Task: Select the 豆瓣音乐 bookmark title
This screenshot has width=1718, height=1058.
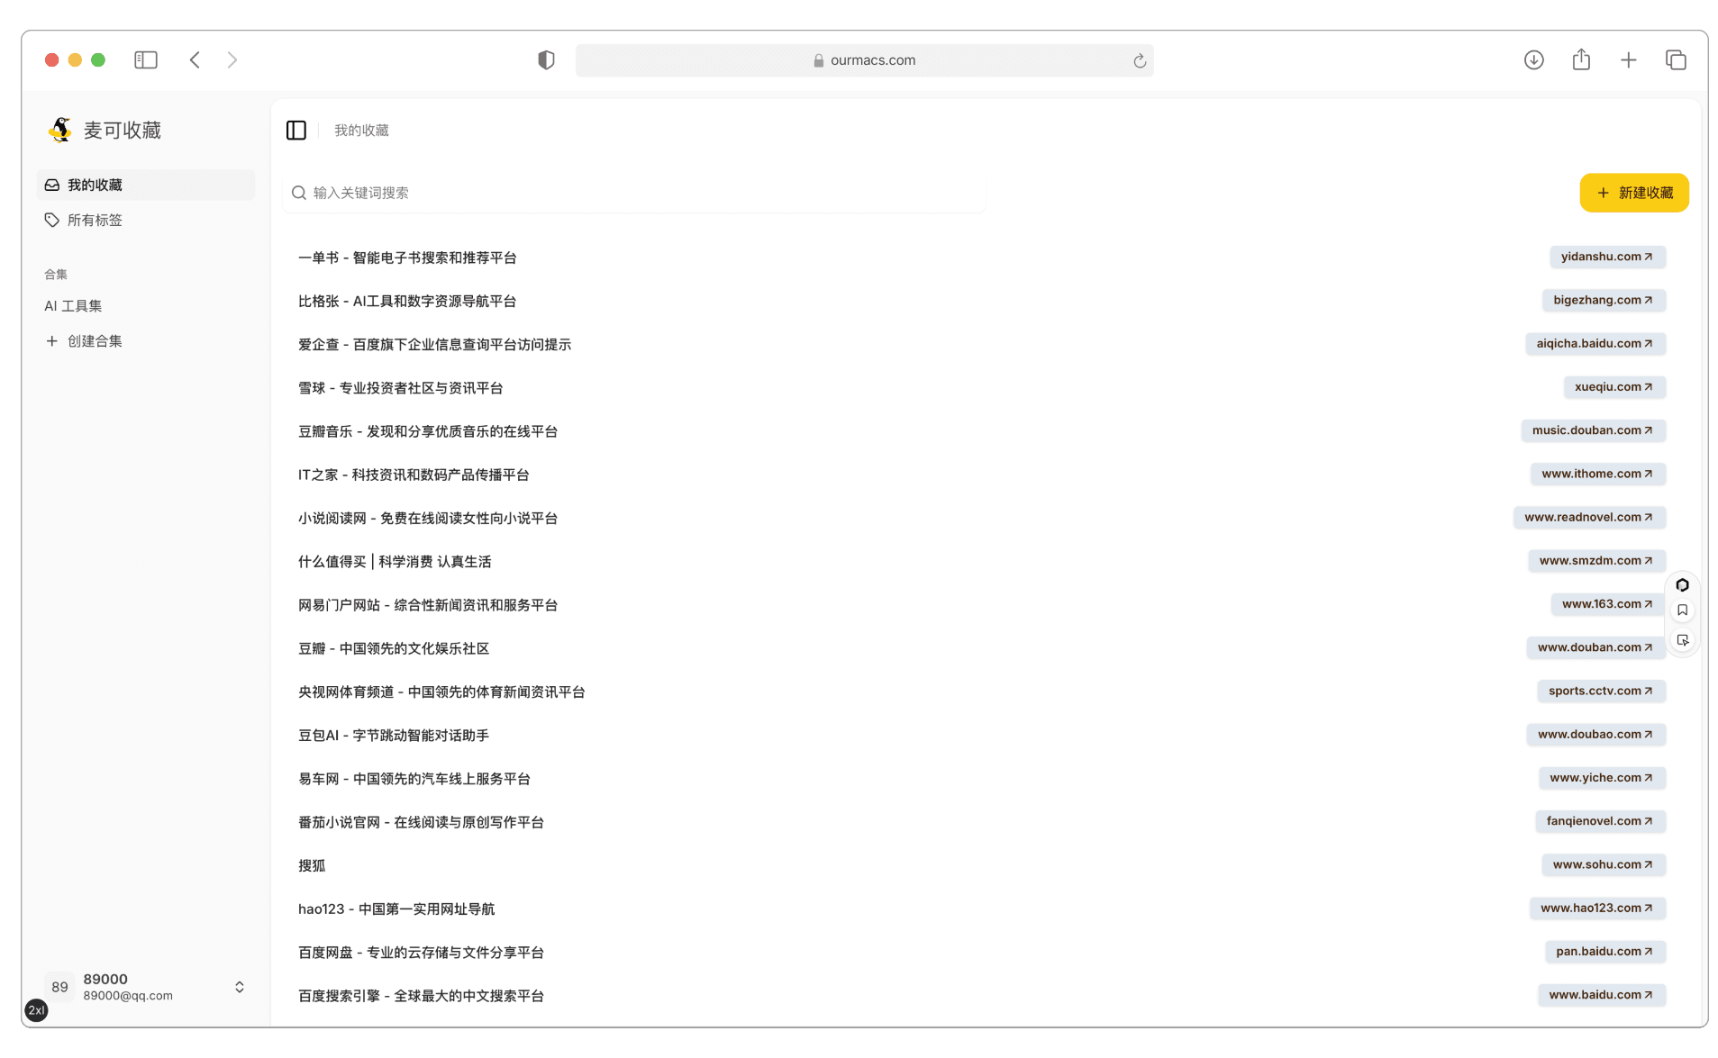Action: tap(428, 431)
